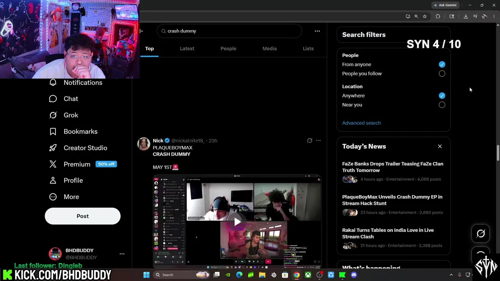Switch to the Lists tab
The height and width of the screenshot is (281, 500).
point(308,48)
